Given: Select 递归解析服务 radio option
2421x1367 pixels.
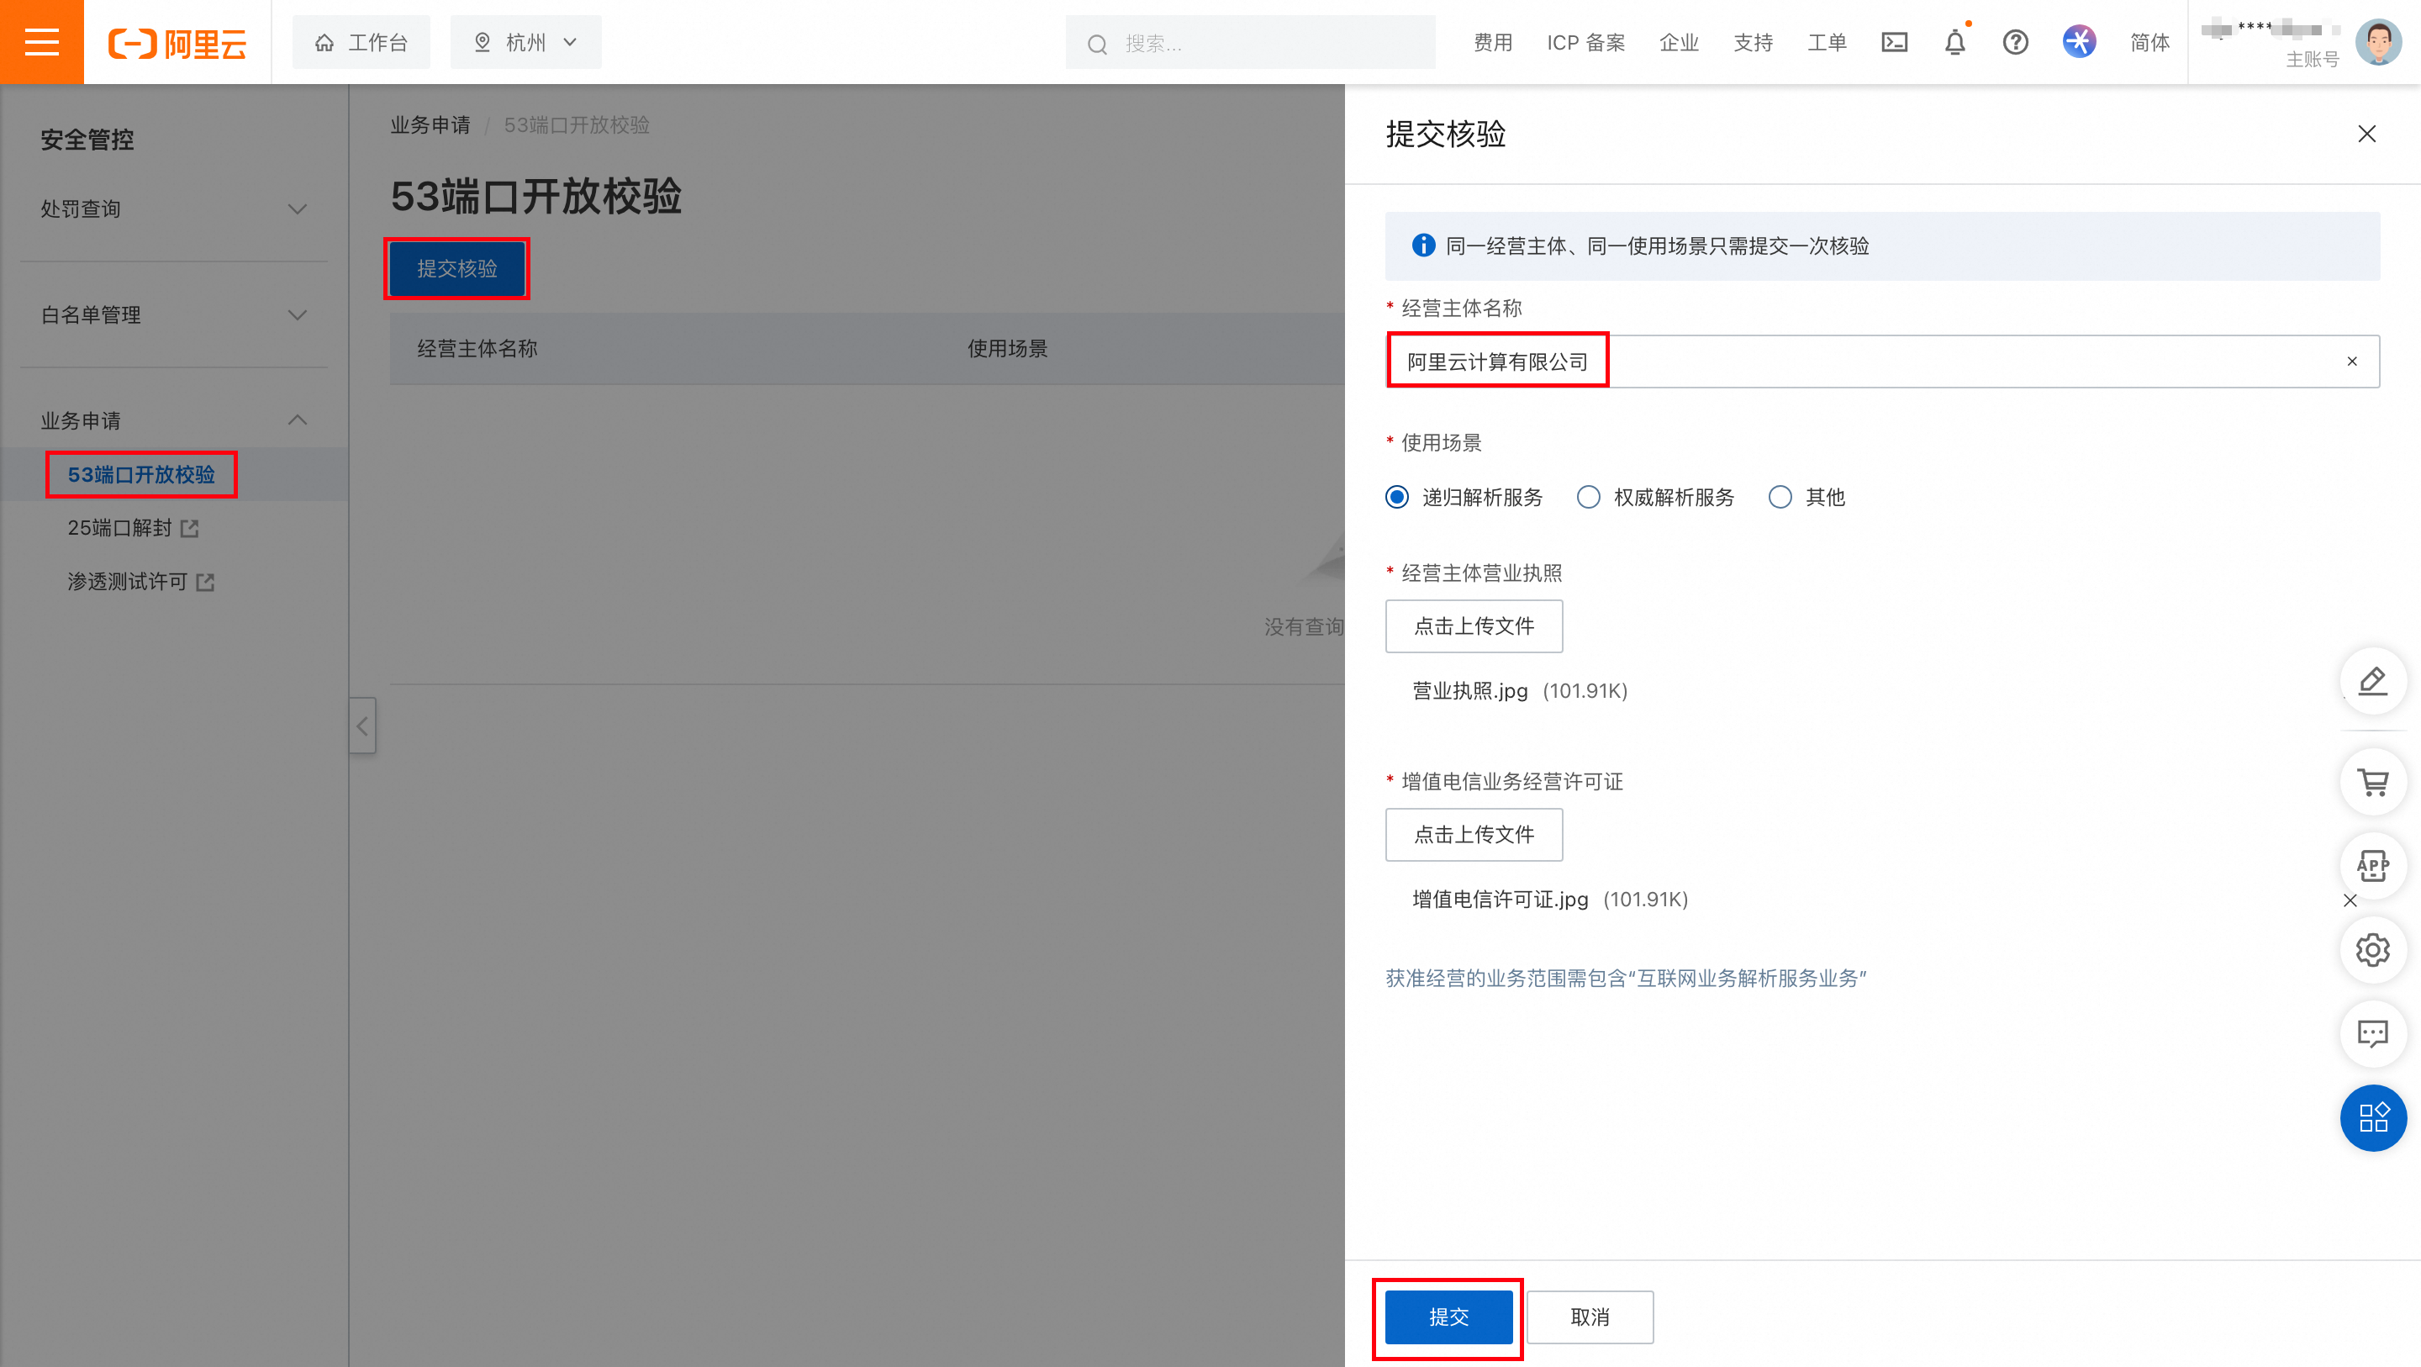Looking at the screenshot, I should coord(1397,496).
